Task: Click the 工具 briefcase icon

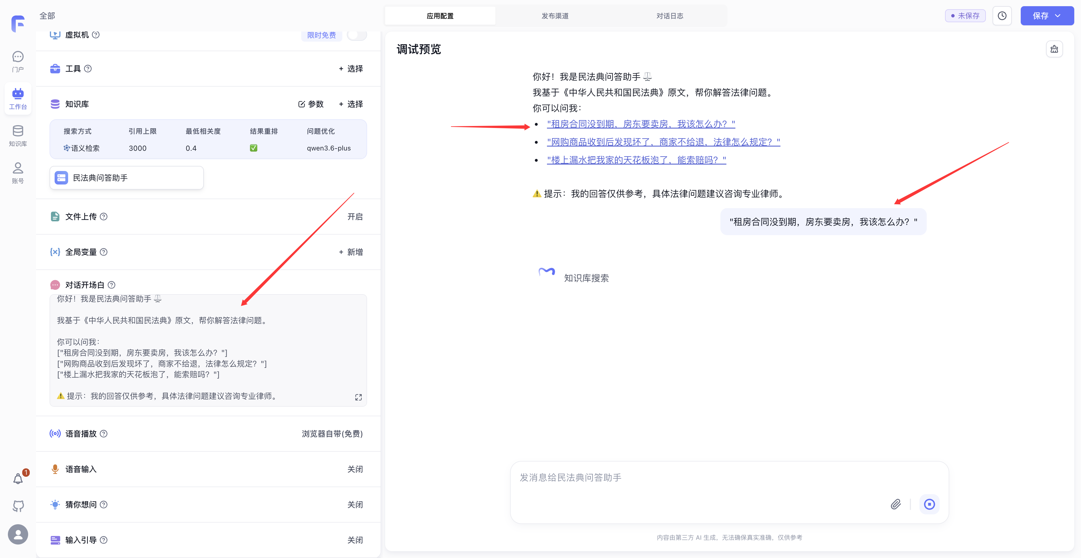Action: coord(55,69)
